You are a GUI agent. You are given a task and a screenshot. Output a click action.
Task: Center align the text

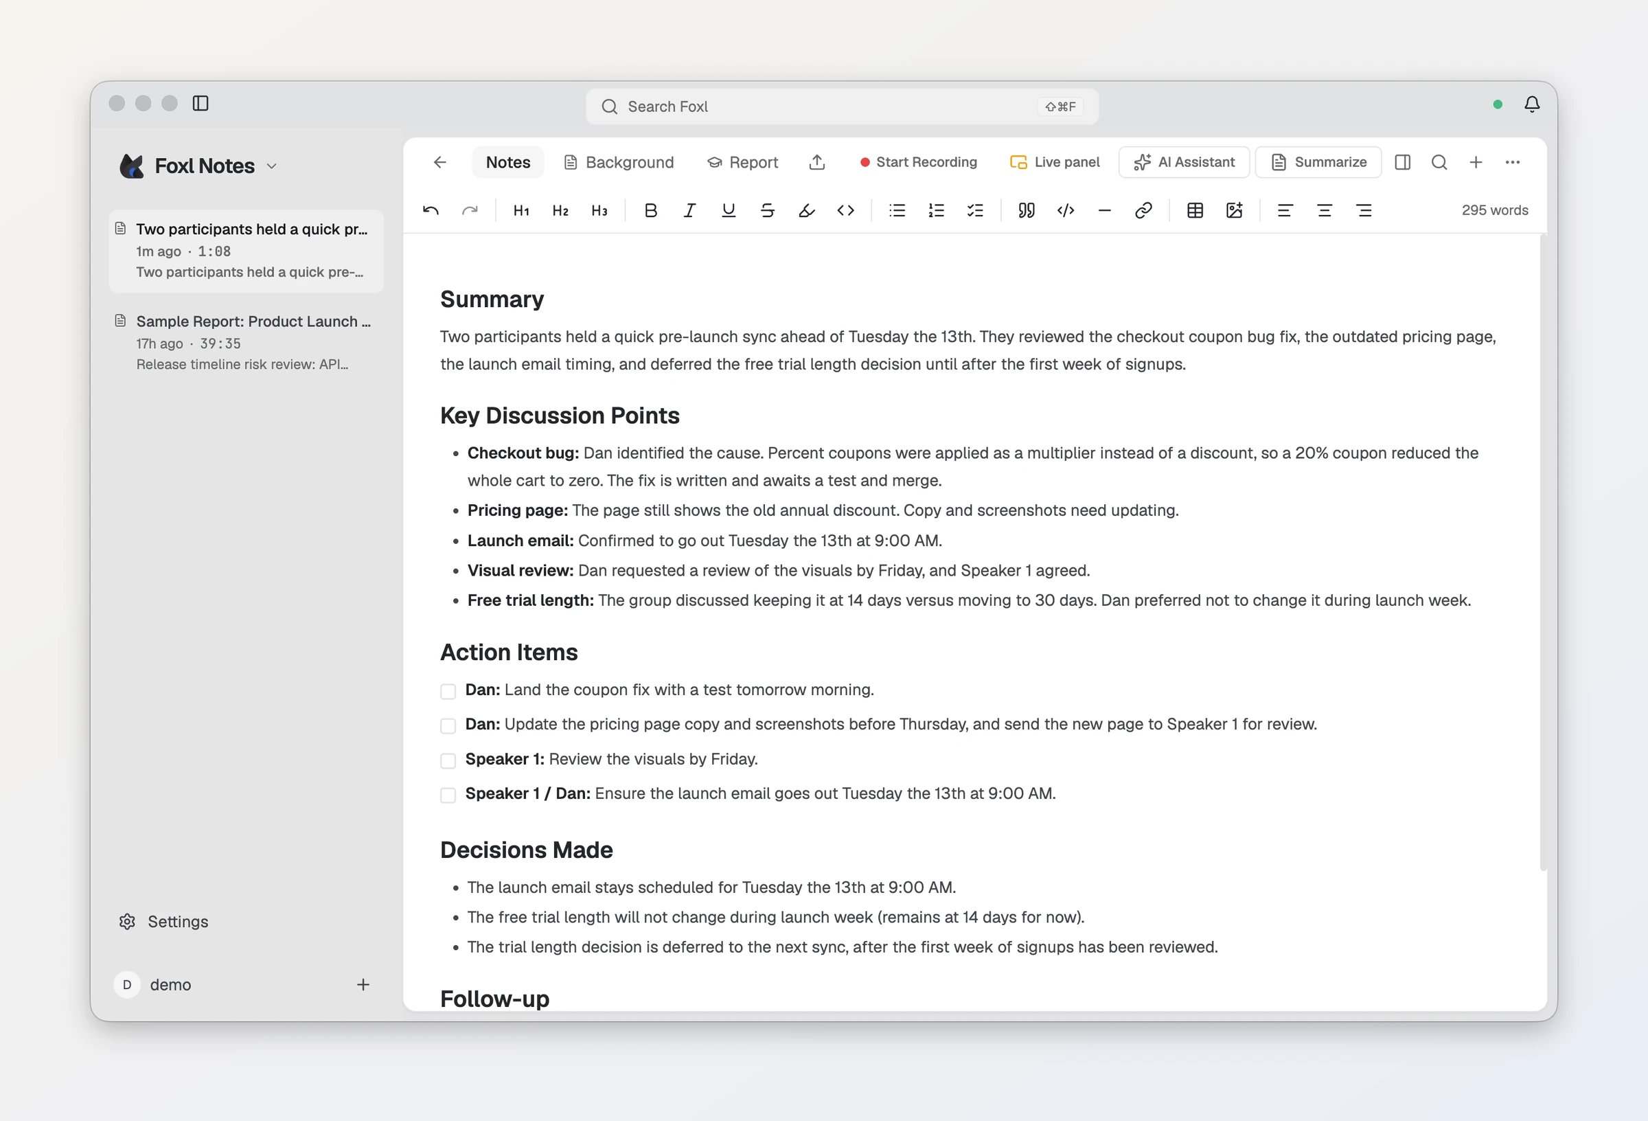pos(1324,211)
